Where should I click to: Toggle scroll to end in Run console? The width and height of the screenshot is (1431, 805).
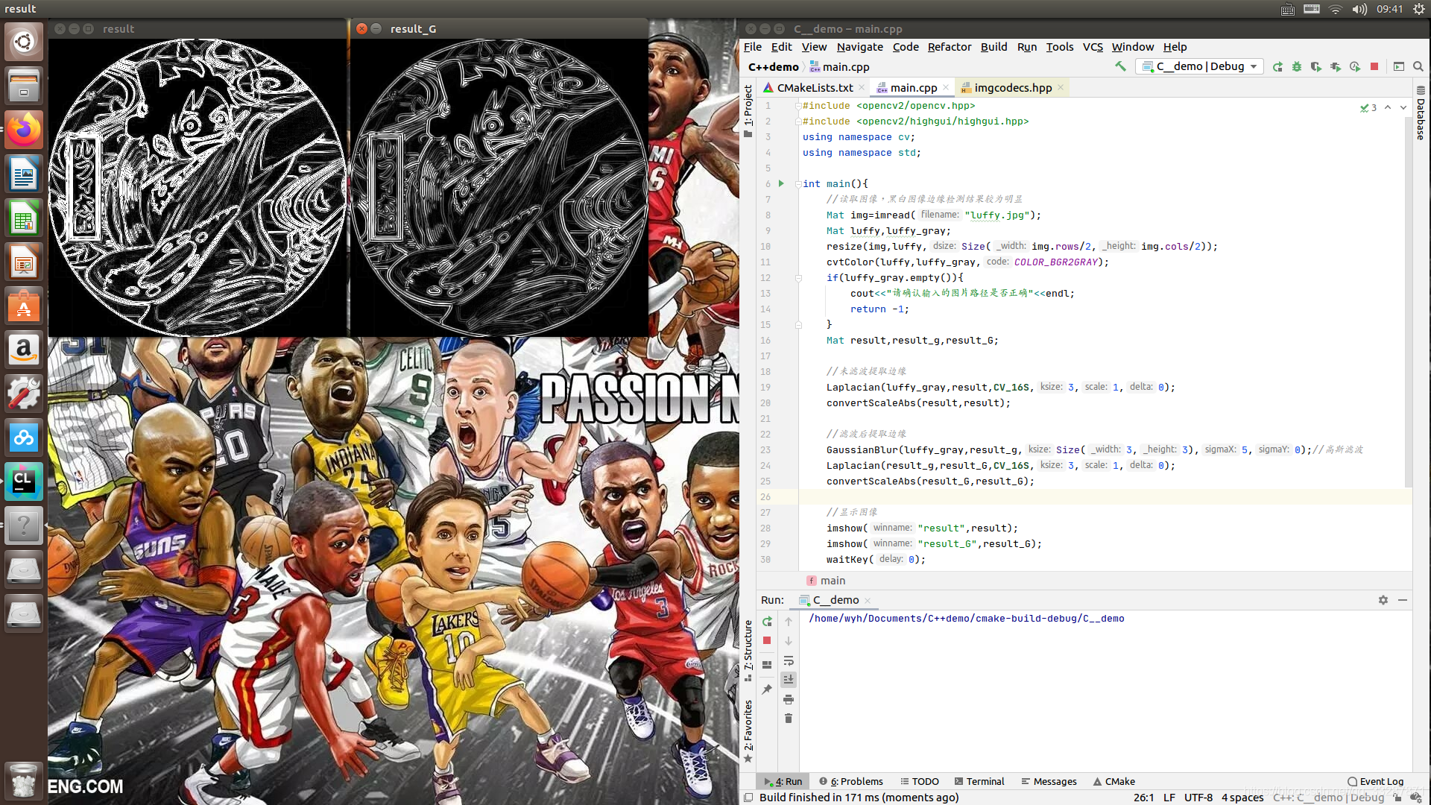point(789,680)
